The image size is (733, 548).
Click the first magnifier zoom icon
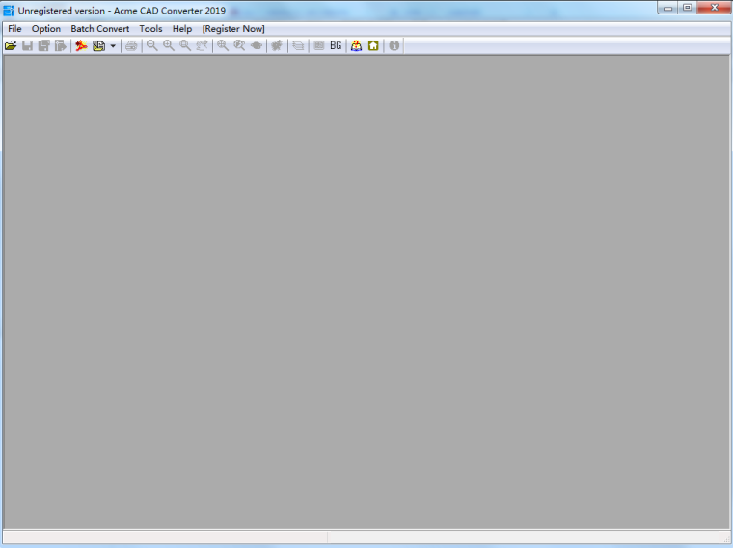[151, 45]
